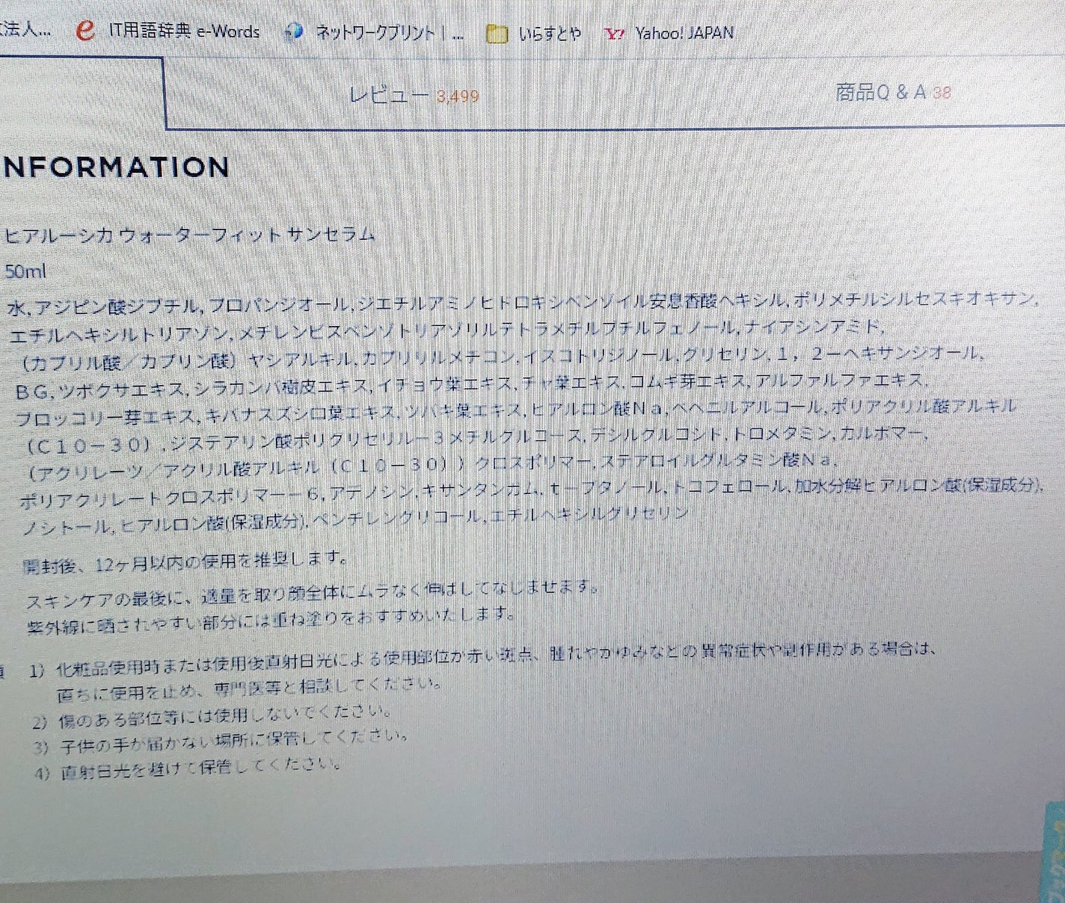Click the いらすとや bookmark label

click(x=549, y=34)
